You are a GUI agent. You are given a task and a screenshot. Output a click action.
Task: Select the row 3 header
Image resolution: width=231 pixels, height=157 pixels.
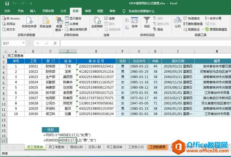(x=4, y=67)
